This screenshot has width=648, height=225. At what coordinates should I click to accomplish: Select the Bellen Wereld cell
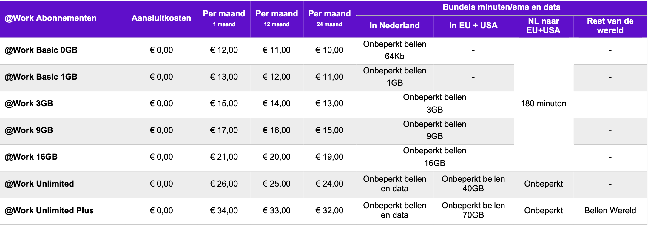[x=610, y=211]
